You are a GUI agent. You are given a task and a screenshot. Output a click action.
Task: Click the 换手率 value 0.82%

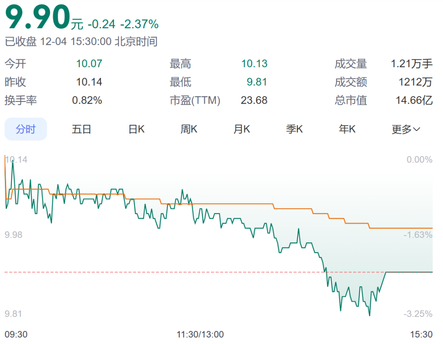(x=87, y=100)
